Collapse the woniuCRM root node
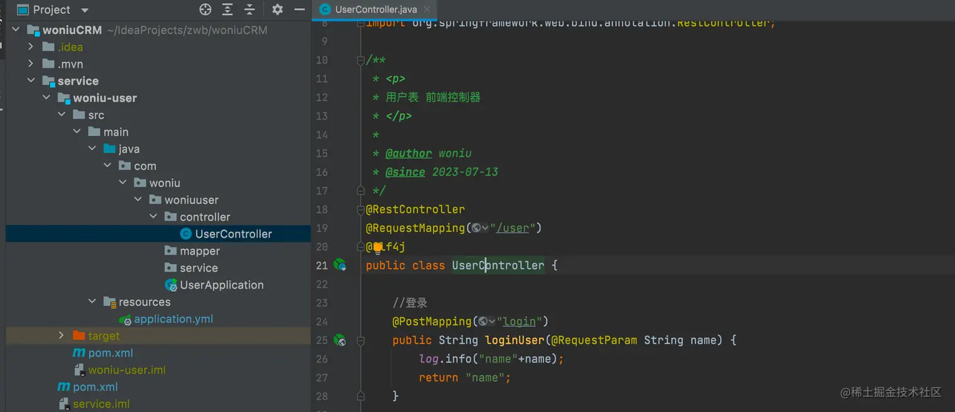 point(16,30)
